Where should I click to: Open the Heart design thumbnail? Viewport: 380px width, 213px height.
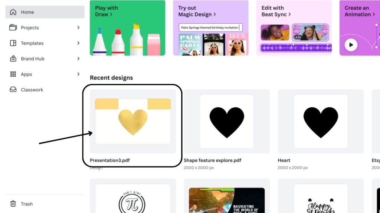(x=321, y=121)
